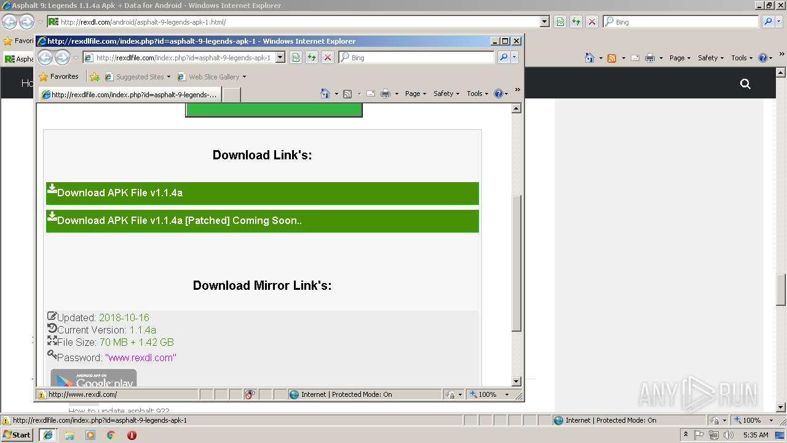Click Home icon in background window toolbar

click(x=590, y=58)
